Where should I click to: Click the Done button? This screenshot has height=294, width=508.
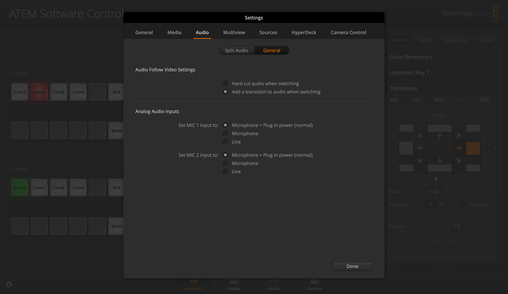click(352, 266)
